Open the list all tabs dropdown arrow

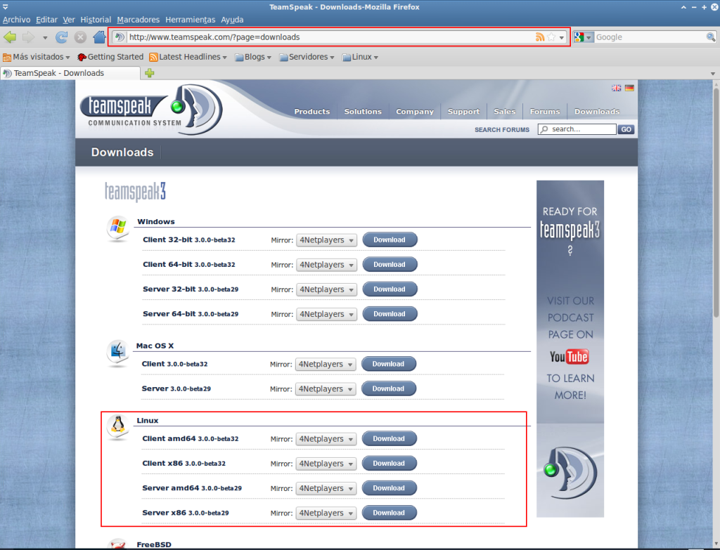pyautogui.click(x=713, y=73)
